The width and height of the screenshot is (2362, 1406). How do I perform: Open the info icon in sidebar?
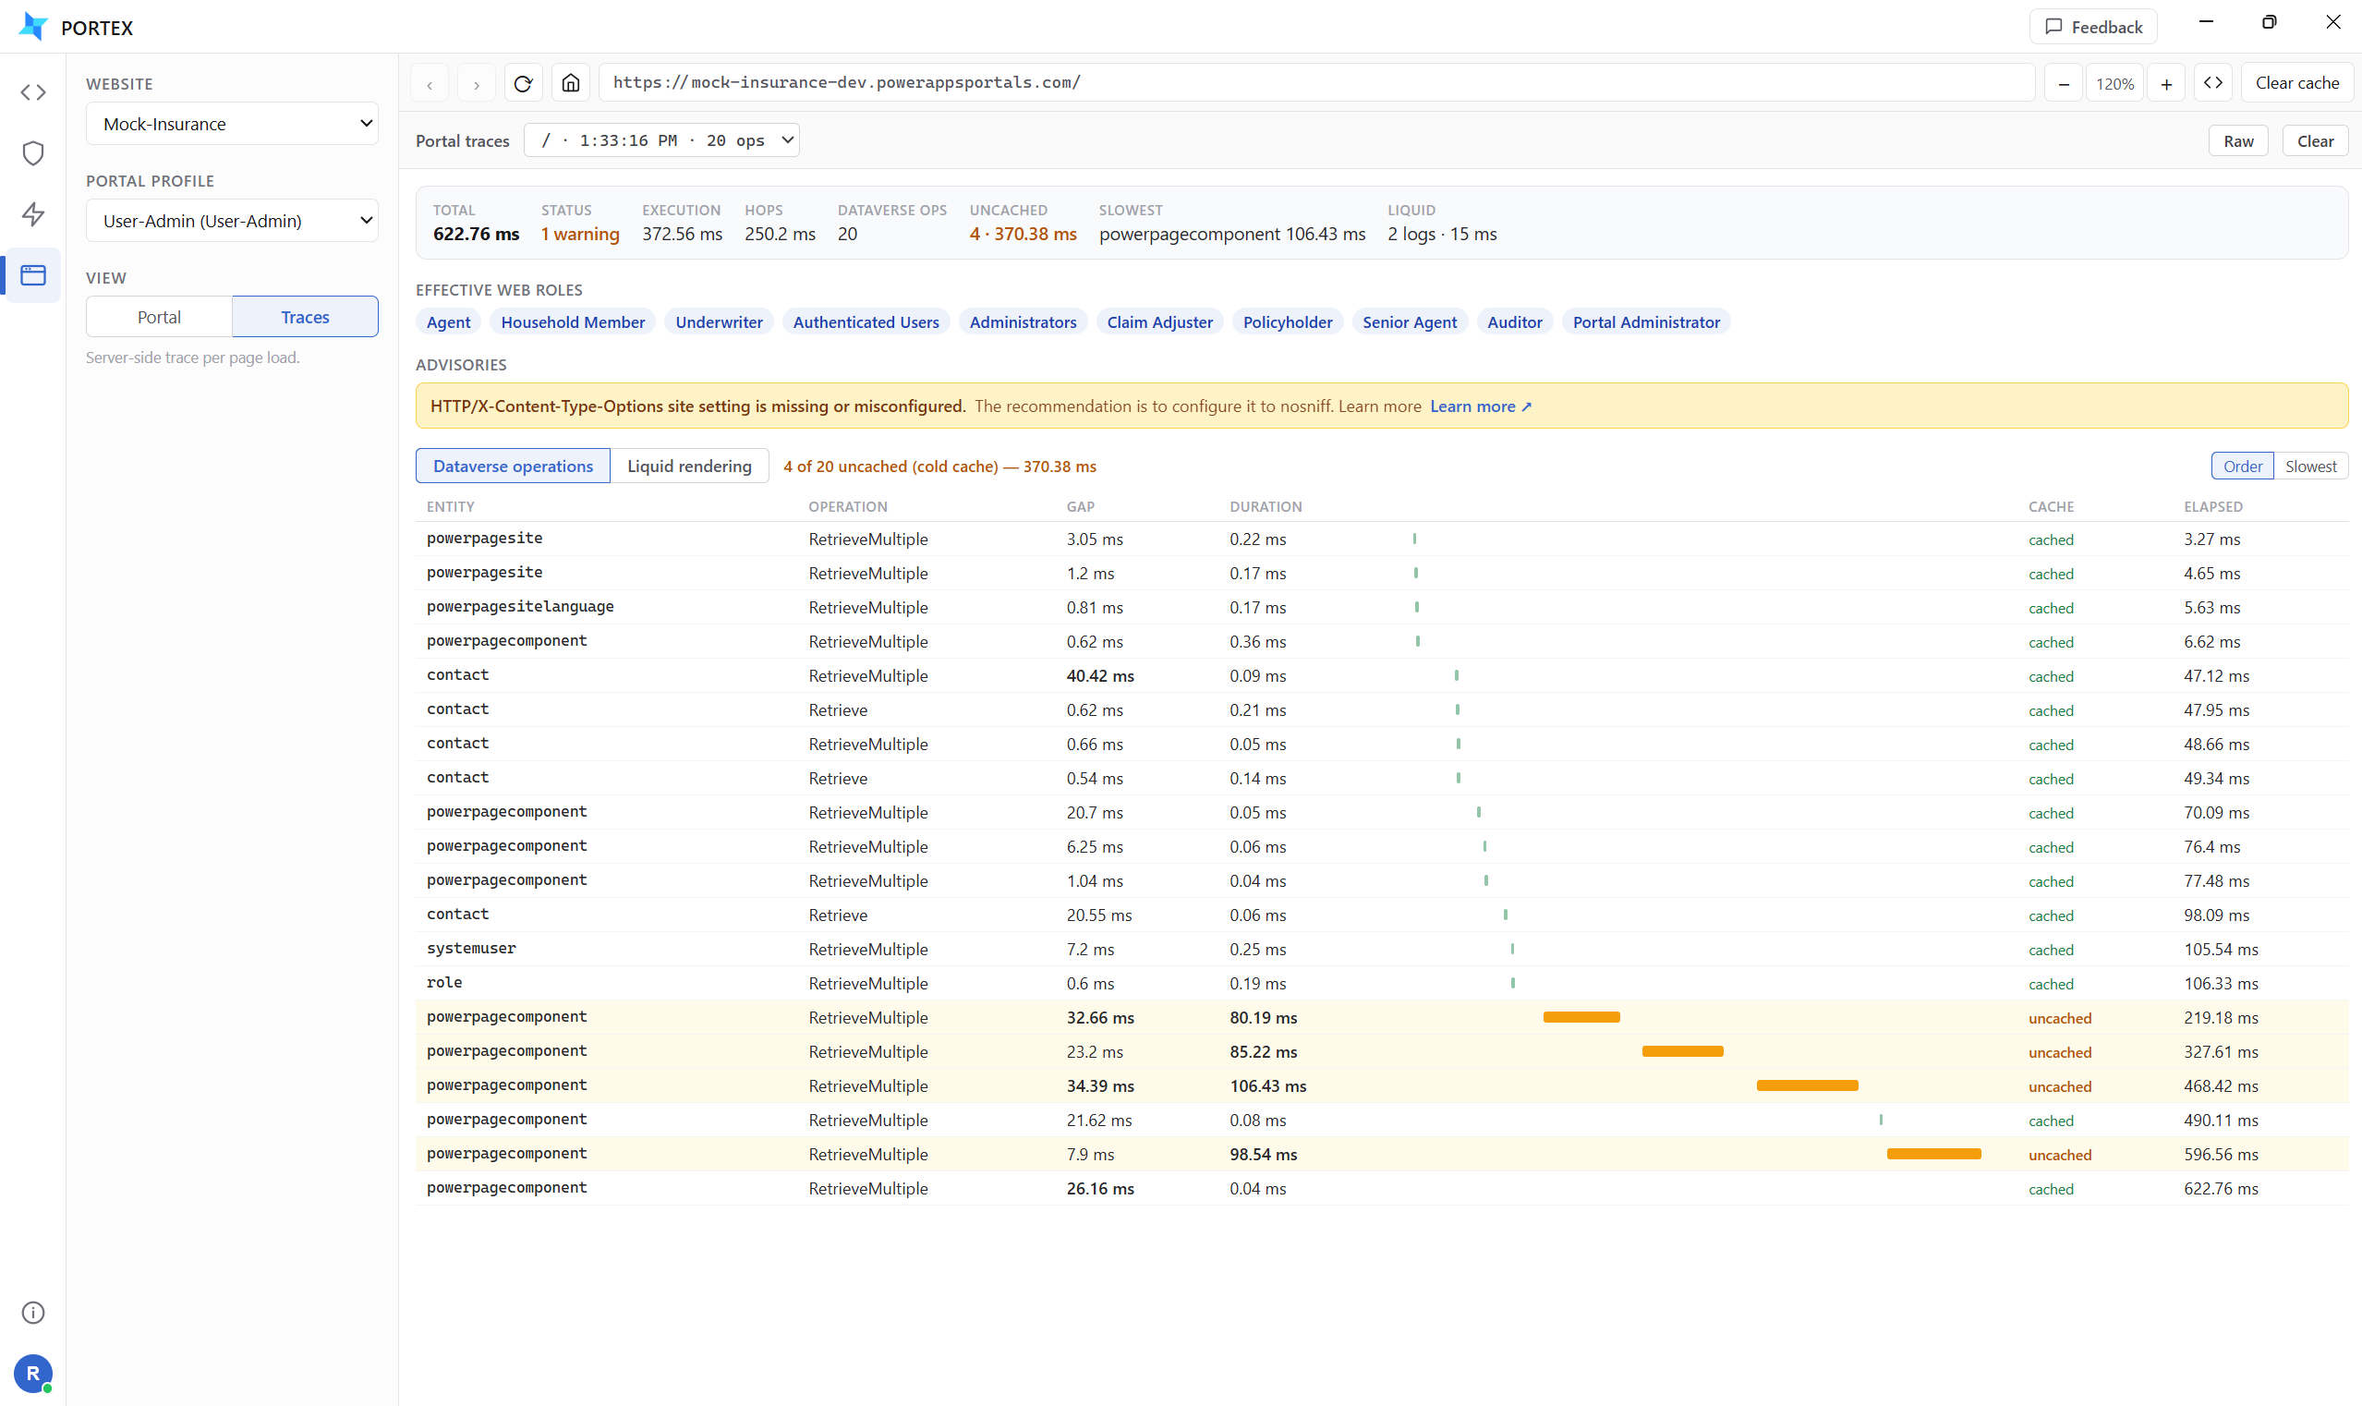(33, 1312)
